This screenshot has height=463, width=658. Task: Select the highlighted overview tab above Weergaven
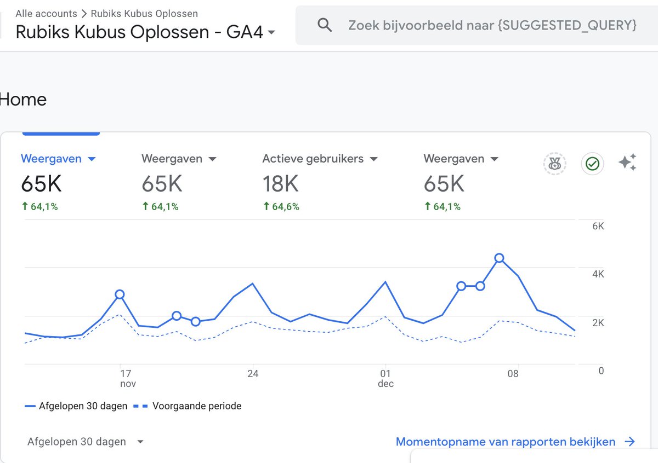pos(61,132)
